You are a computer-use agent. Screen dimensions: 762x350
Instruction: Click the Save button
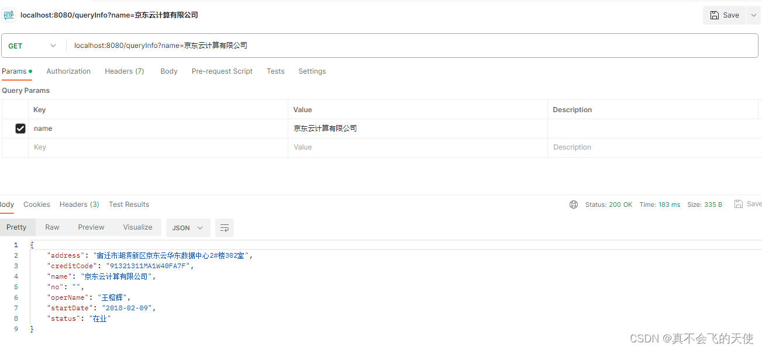[724, 15]
